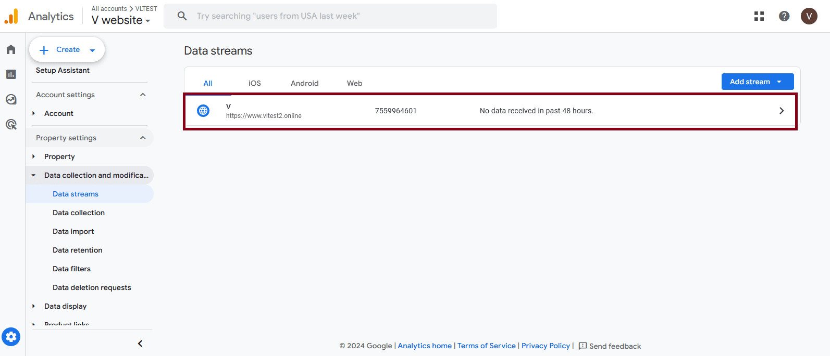The image size is (830, 356).
Task: Expand the Data display tree item
Action: pos(34,306)
